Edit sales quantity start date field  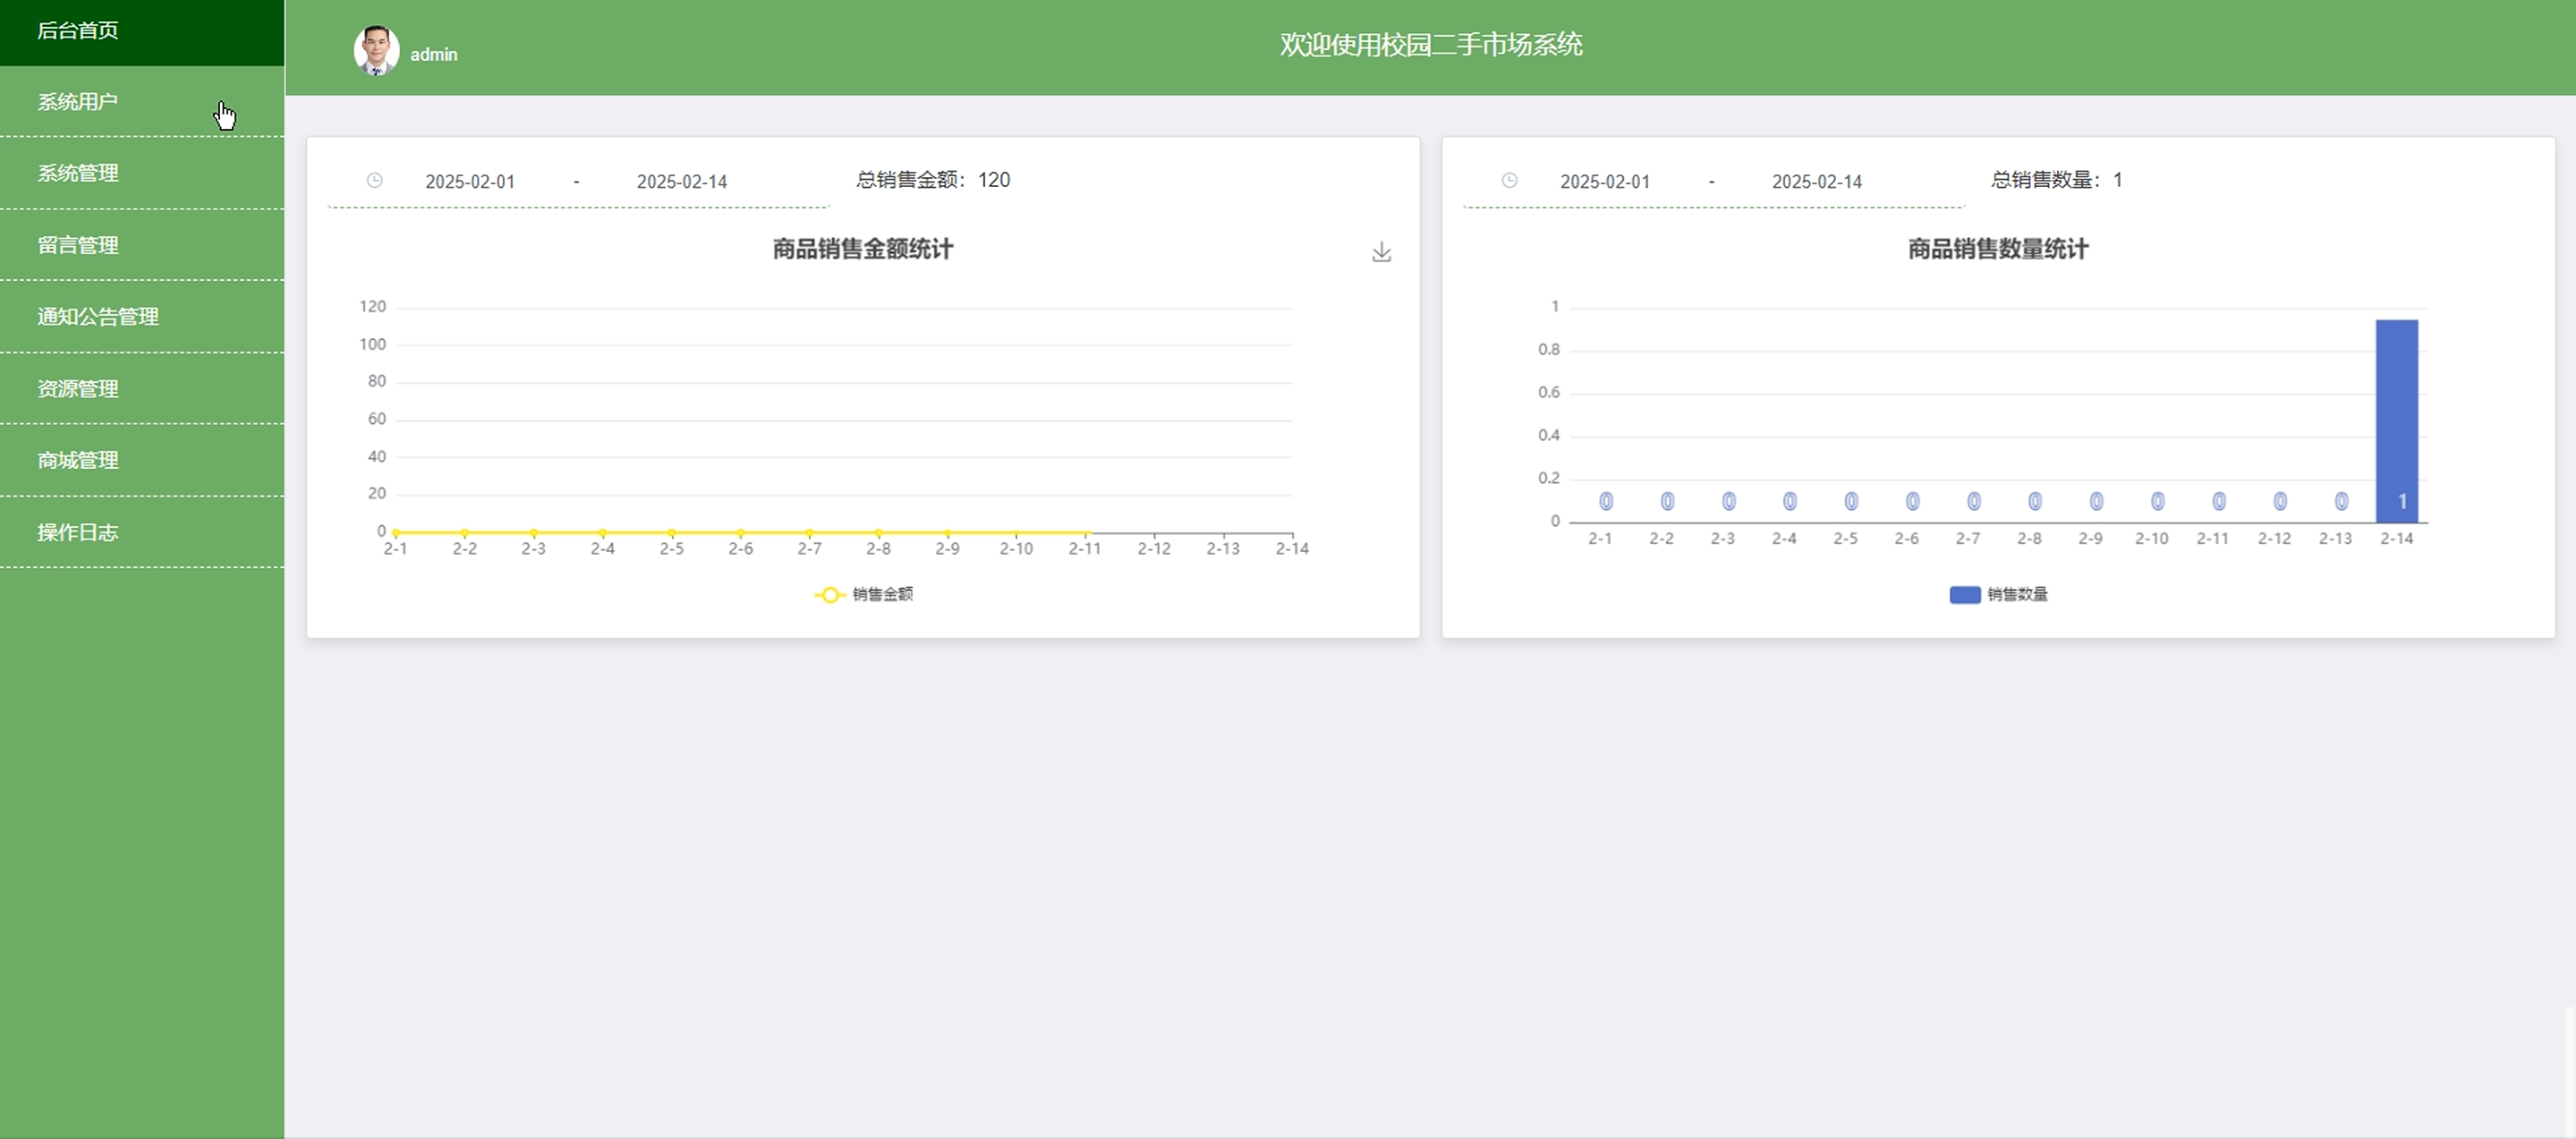tap(1605, 182)
